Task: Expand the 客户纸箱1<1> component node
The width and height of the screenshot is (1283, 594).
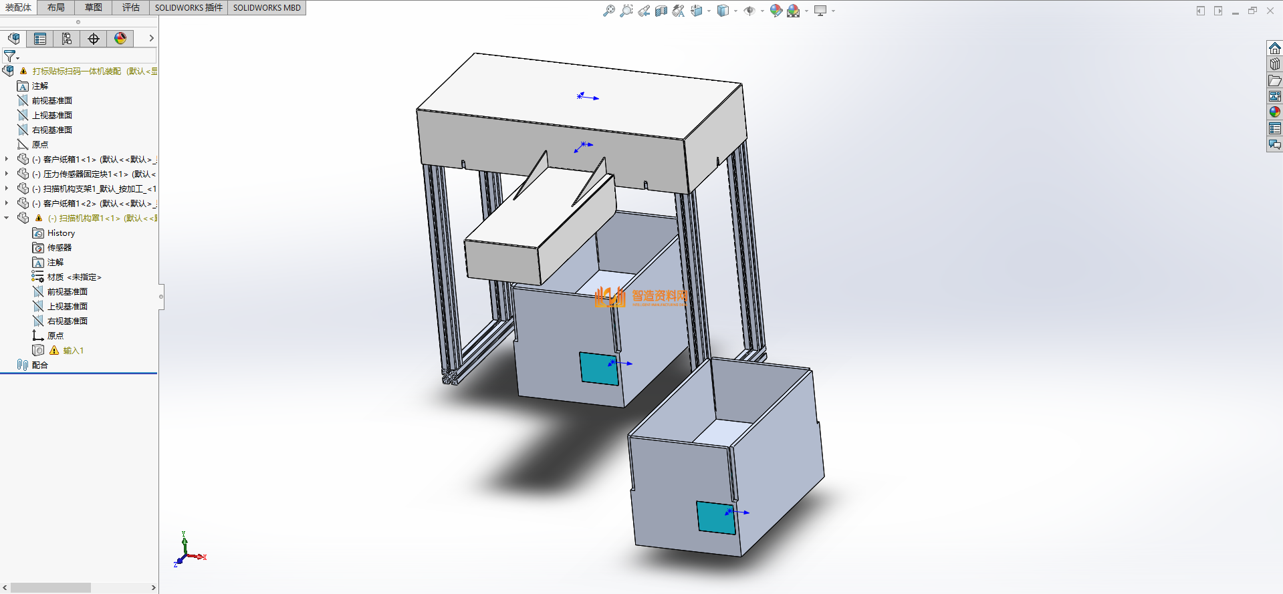Action: pos(7,159)
